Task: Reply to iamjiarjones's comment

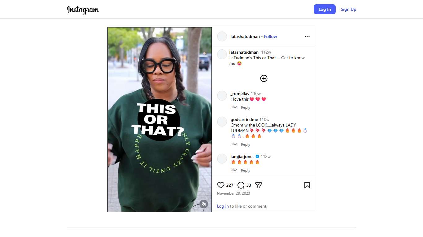Action: coord(246,170)
